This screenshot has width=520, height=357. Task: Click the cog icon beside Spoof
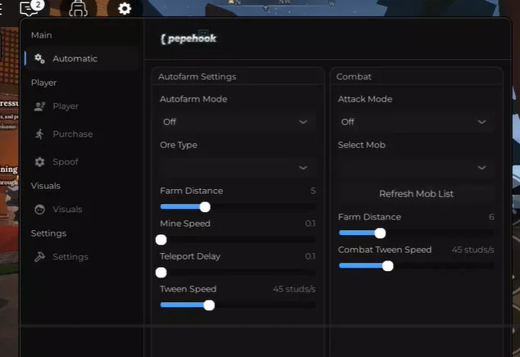tap(40, 162)
